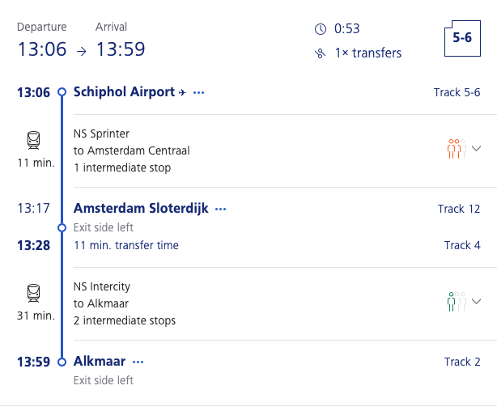Open the Alkmaar station link
The height and width of the screenshot is (411, 497).
coord(100,362)
